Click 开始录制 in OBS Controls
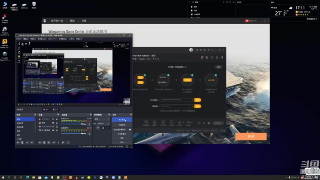 click(122, 125)
